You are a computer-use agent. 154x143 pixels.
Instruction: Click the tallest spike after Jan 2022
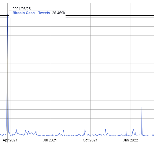pos(142,107)
